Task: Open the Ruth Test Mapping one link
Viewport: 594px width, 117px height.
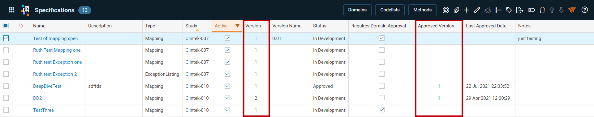Action: [x=57, y=50]
